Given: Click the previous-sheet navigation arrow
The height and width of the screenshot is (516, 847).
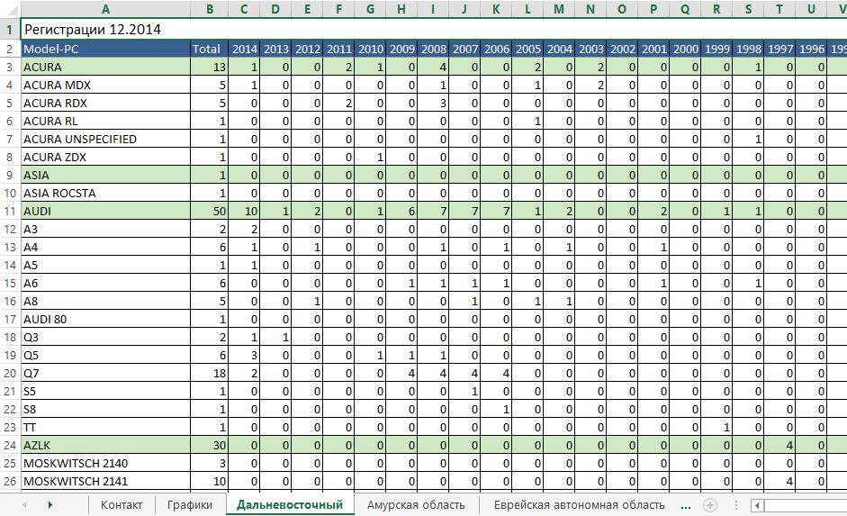Looking at the screenshot, I should [24, 505].
